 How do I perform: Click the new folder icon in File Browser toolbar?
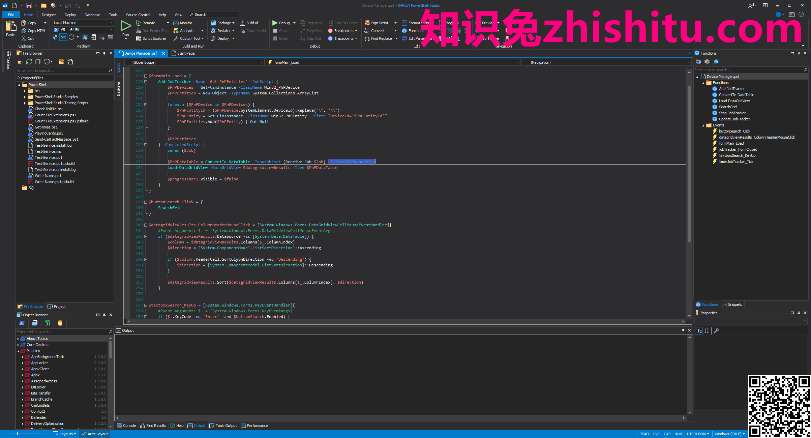click(61, 62)
